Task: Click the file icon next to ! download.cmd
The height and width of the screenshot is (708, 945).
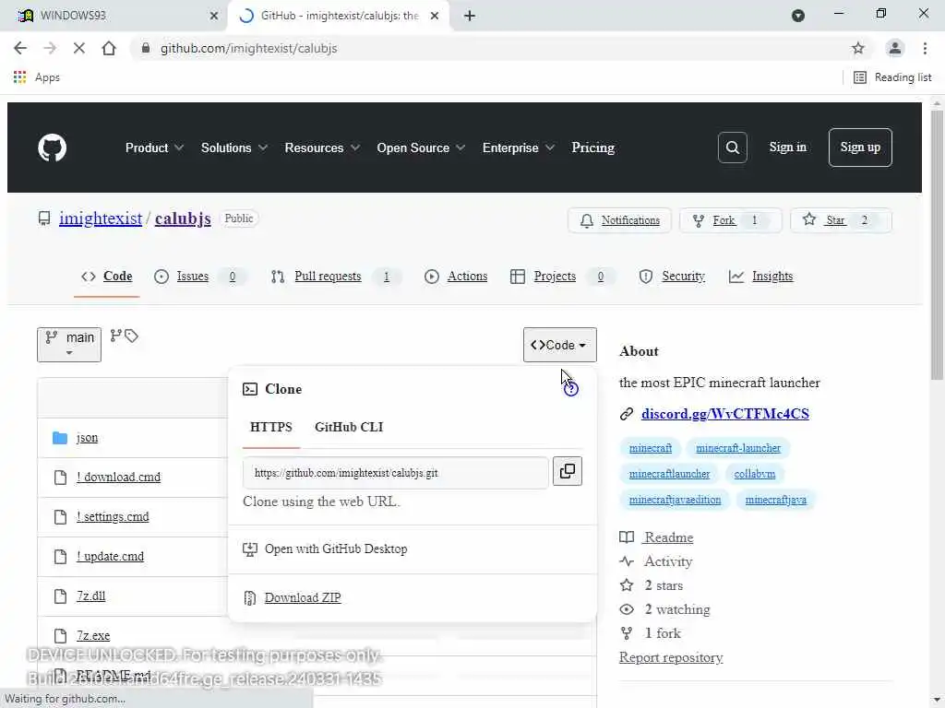Action: (x=60, y=478)
